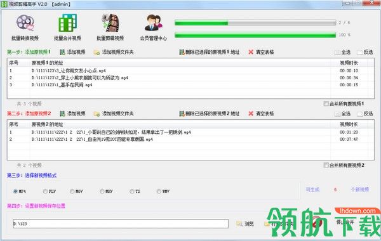Viewport: 381px width, 241px height.
Task: Select the MOV format radio button
Action: (x=72, y=192)
